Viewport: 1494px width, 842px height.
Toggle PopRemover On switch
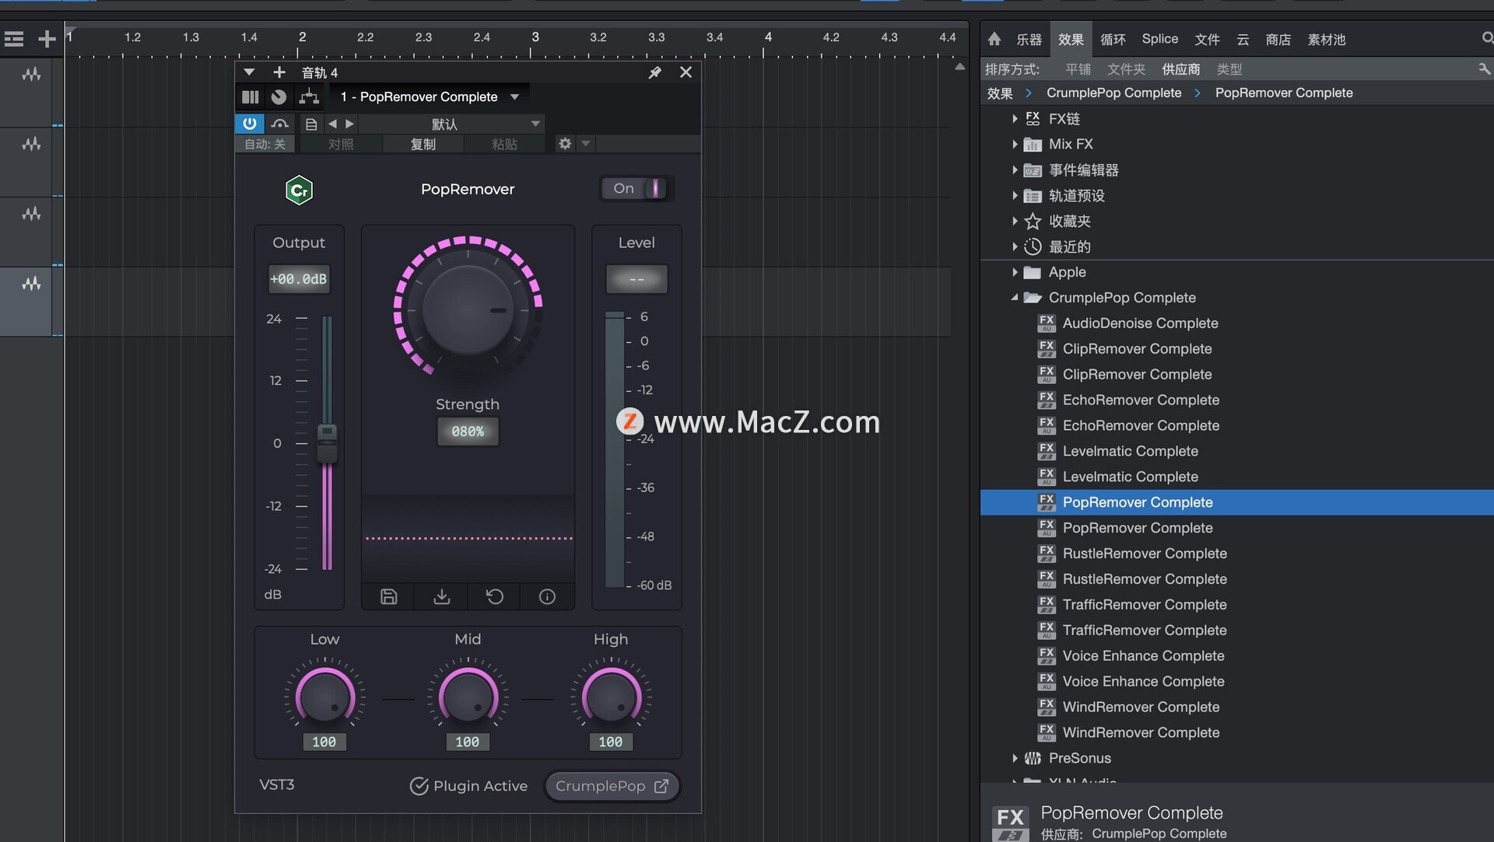(x=637, y=188)
